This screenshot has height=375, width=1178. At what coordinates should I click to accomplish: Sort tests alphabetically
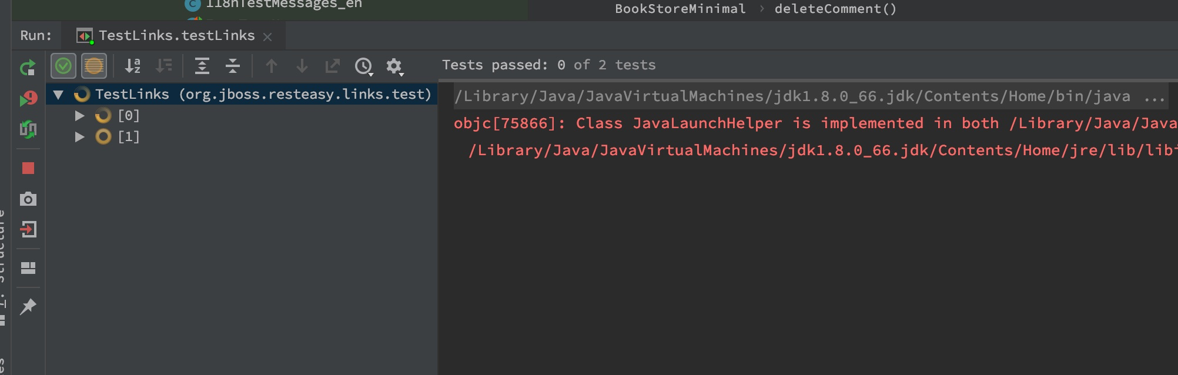click(x=133, y=66)
